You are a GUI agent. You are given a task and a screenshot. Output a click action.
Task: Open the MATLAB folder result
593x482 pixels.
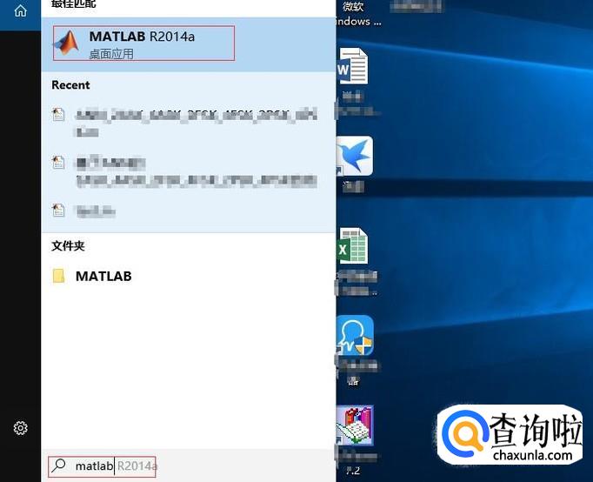189,276
